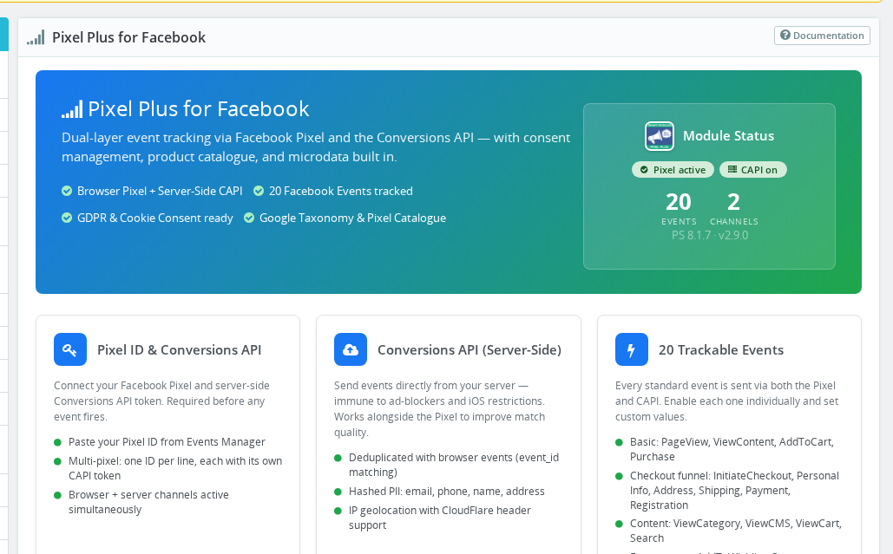Click checkmark beside Google Taxonomy & Pixel Catalogue

(x=249, y=218)
